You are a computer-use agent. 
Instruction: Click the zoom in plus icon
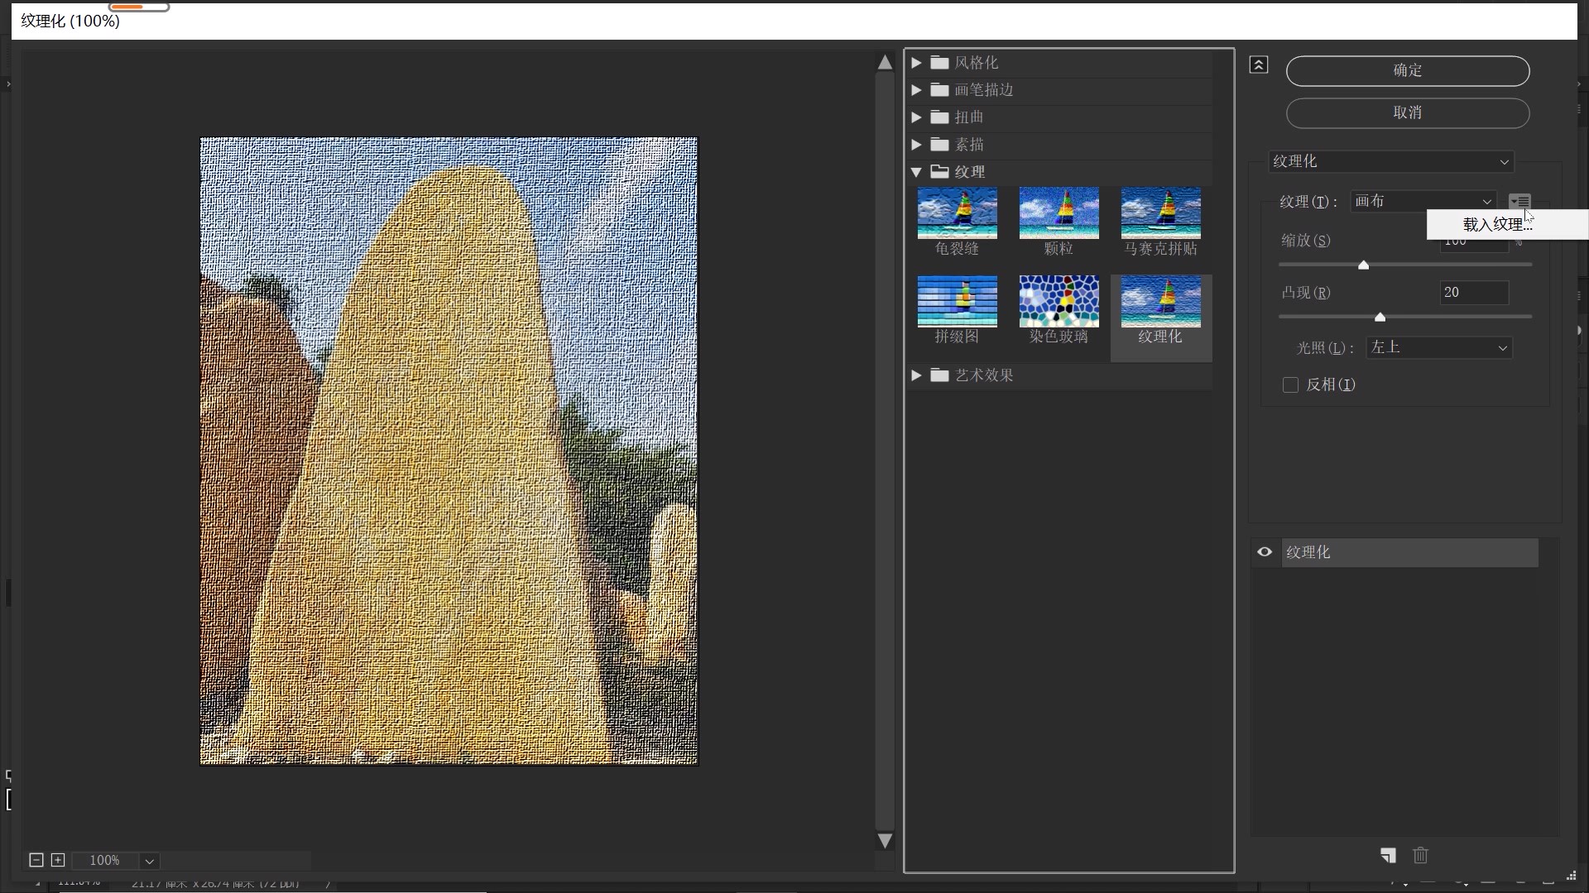pos(58,860)
